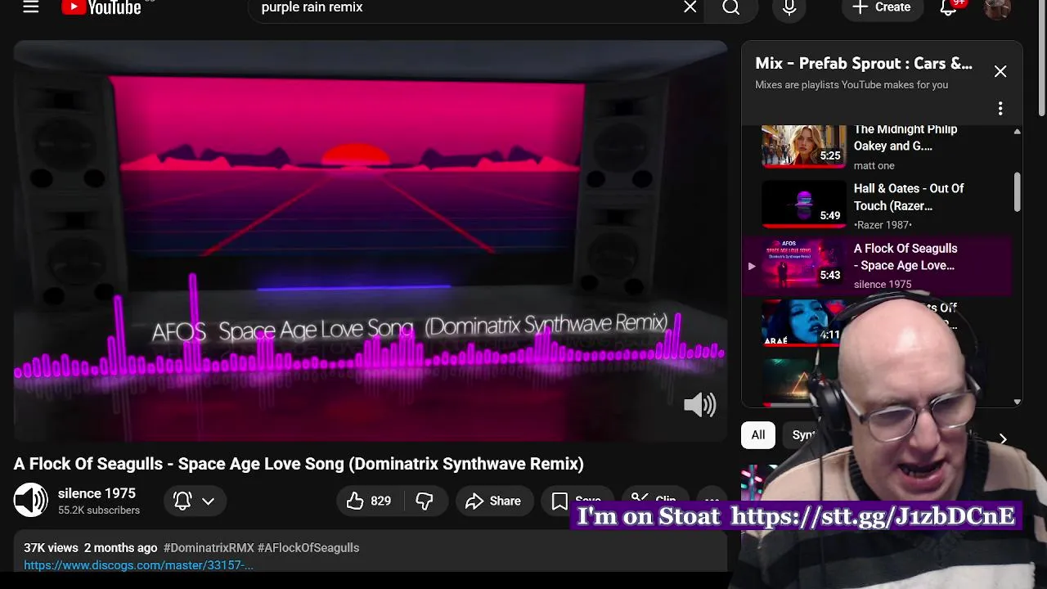Open the notifications bell in header
Viewport: 1047px width, 589px height.
[x=949, y=7]
